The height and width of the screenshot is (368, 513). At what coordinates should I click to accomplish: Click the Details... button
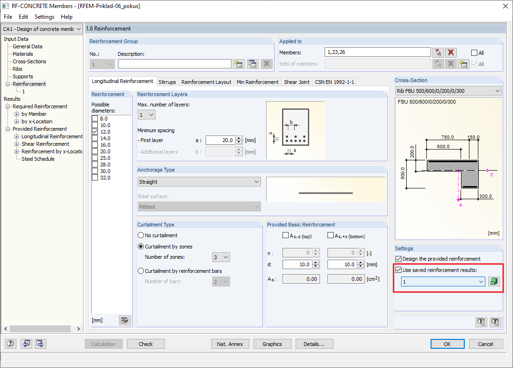coord(314,344)
